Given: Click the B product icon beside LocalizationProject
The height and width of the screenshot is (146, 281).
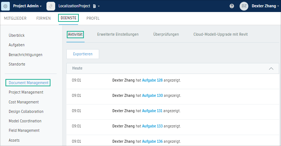Looking at the screenshot, I should point(94,6).
